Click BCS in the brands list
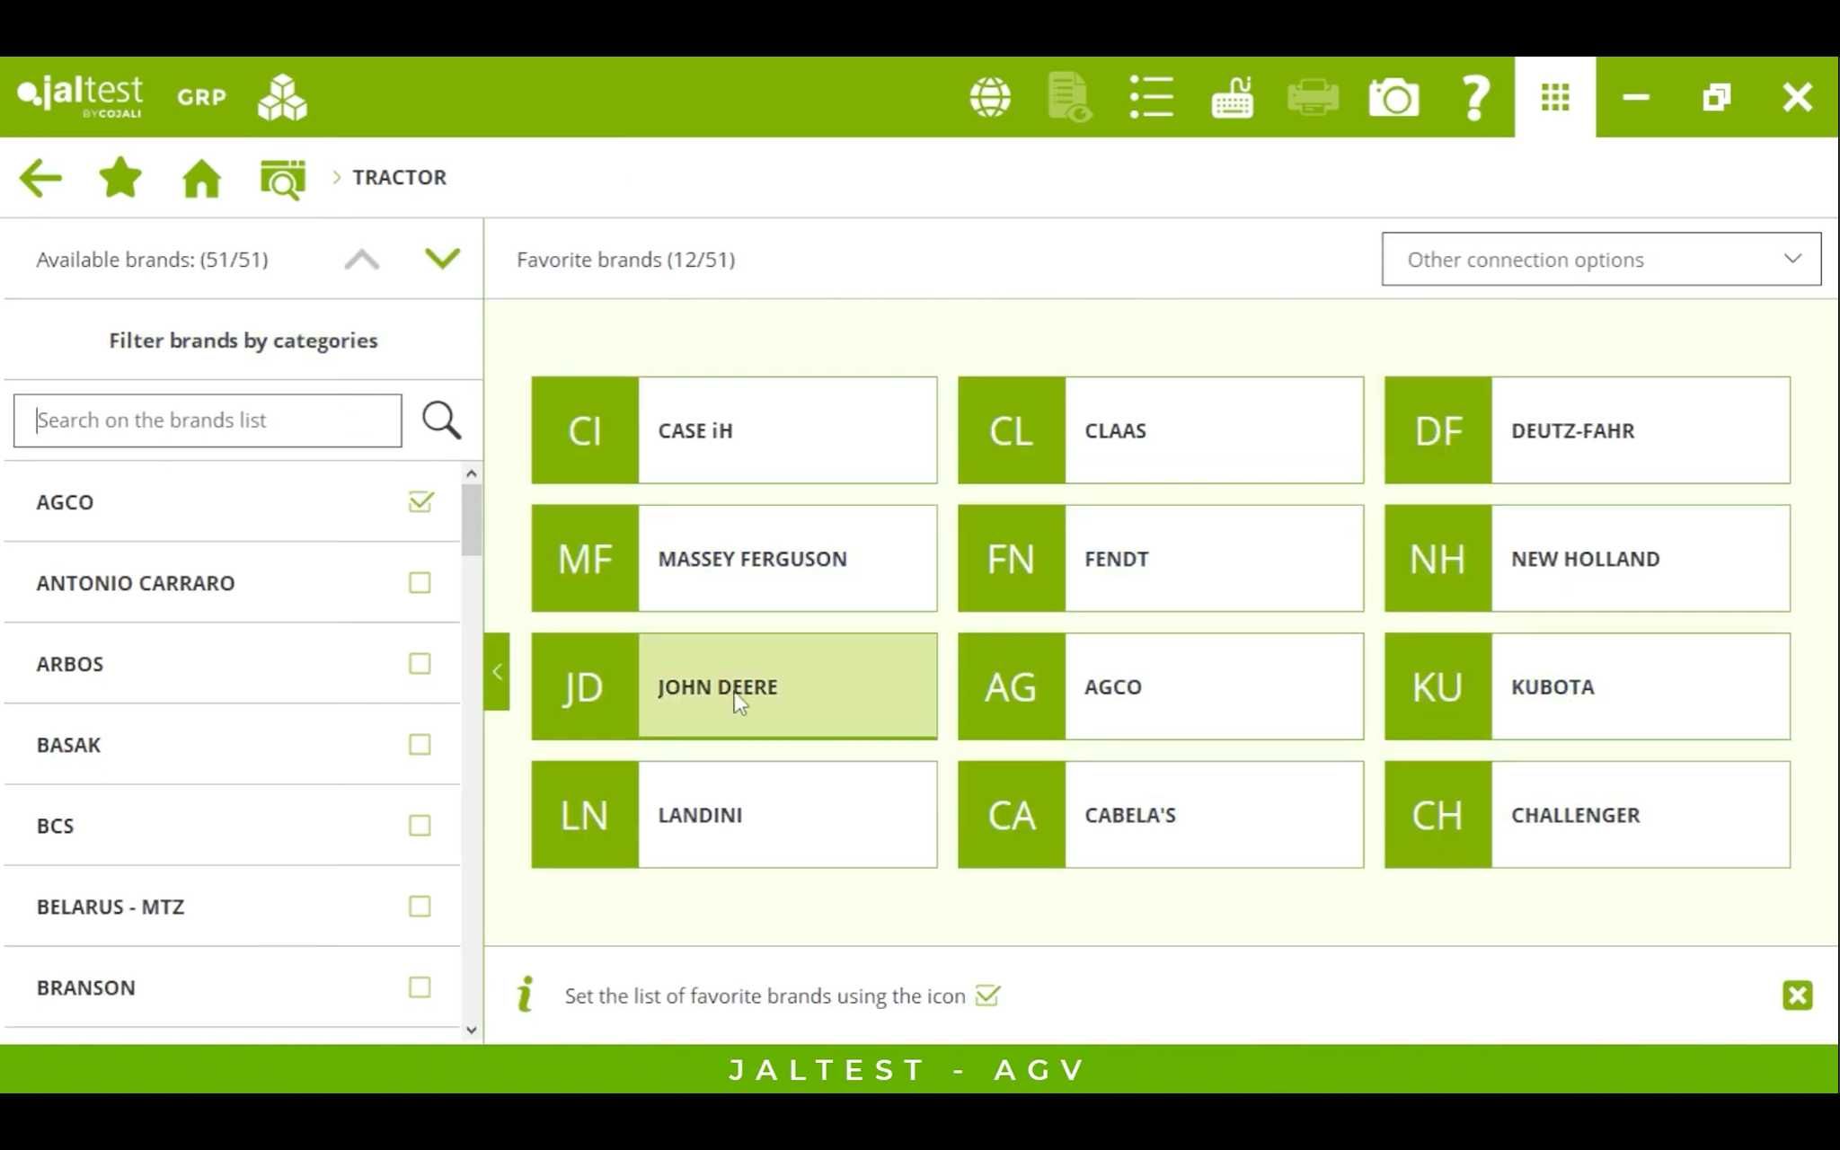 click(55, 826)
